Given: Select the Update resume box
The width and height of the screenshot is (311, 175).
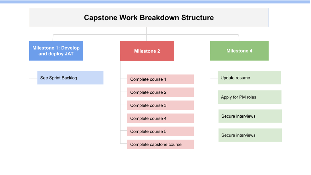Looking at the screenshot, I should [249, 78].
